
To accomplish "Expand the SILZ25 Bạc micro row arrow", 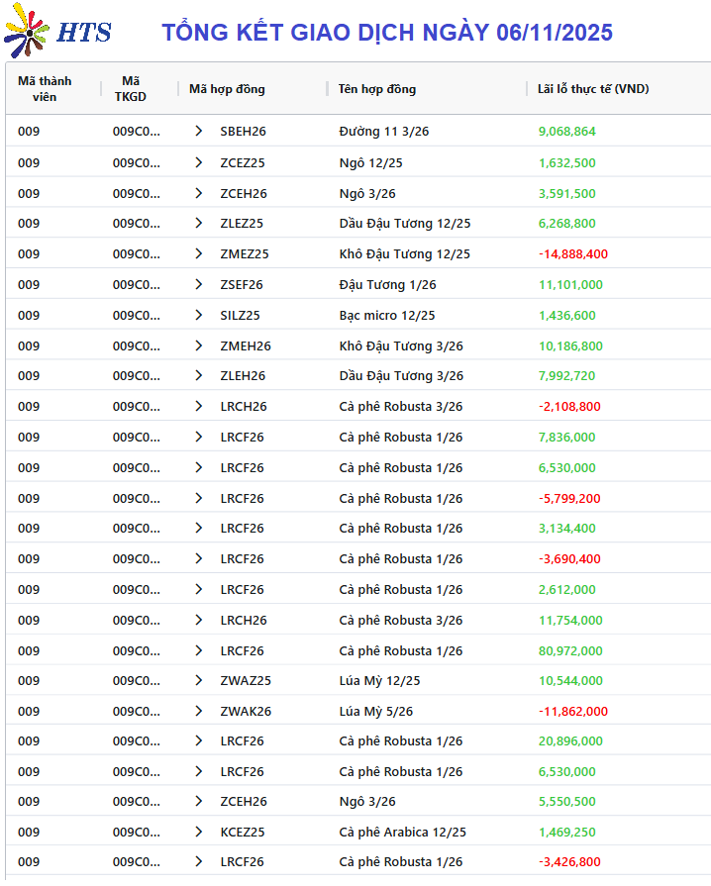I will 198,316.
